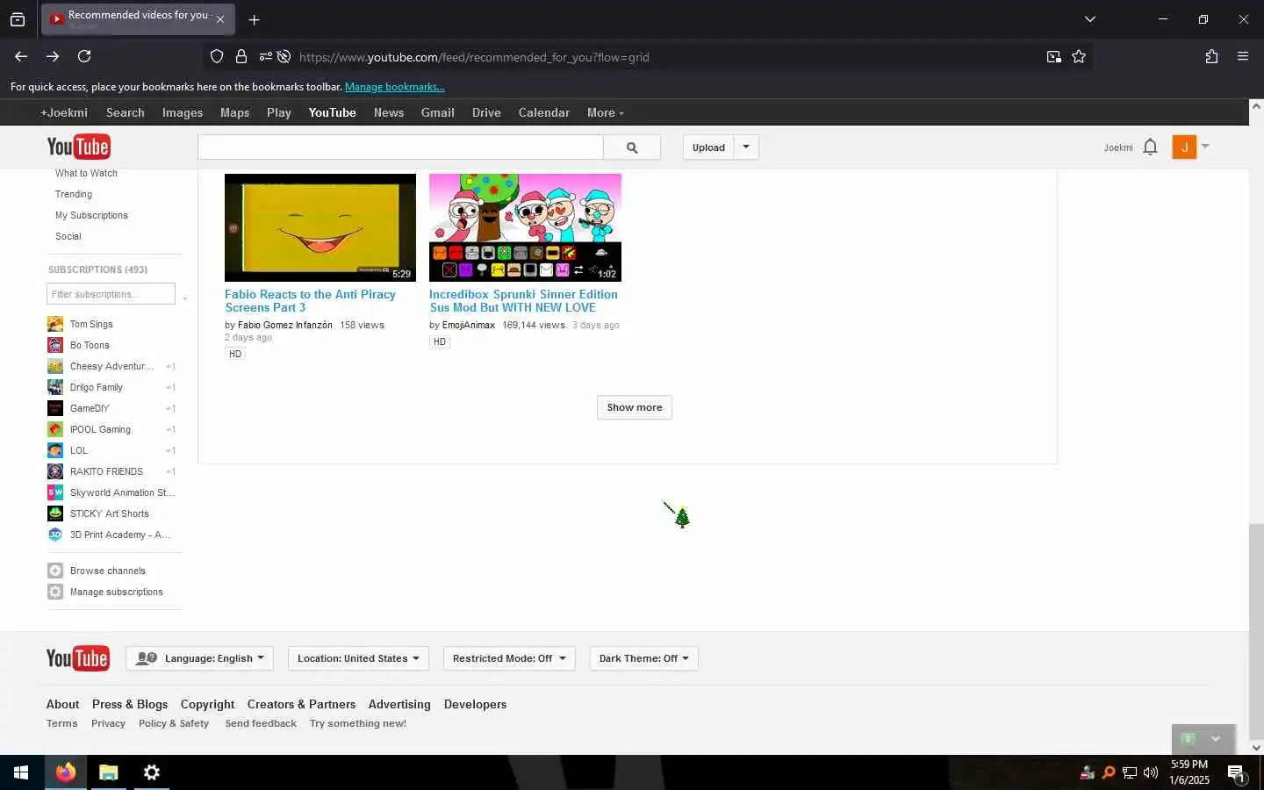Open the STICKY Art Shorts channel icon
This screenshot has height=790, width=1264.
tap(55, 513)
